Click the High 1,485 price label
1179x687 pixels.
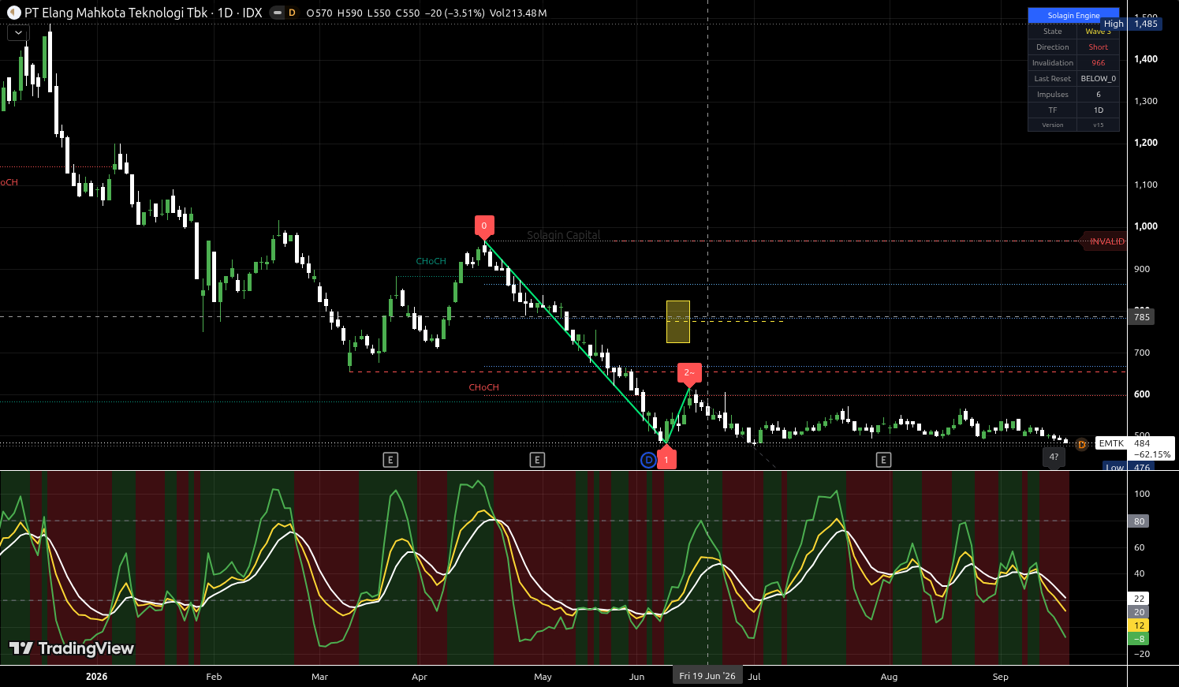click(1131, 24)
